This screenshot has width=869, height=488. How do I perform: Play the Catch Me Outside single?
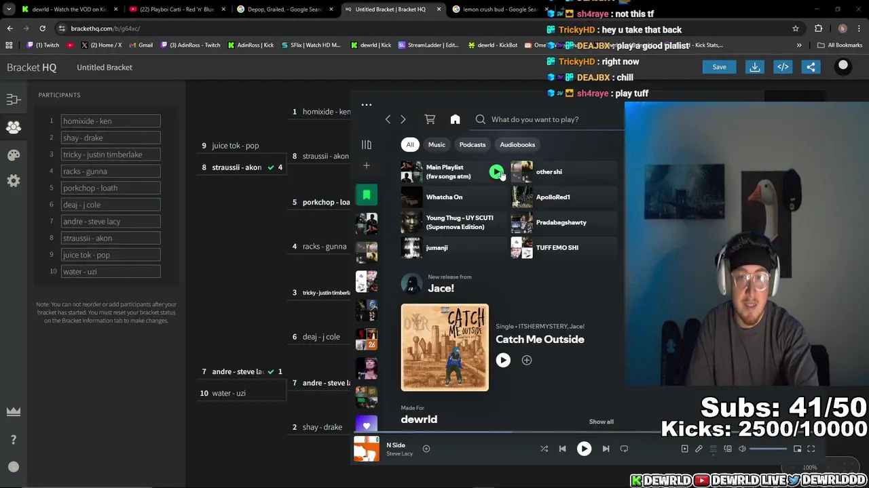pyautogui.click(x=503, y=361)
